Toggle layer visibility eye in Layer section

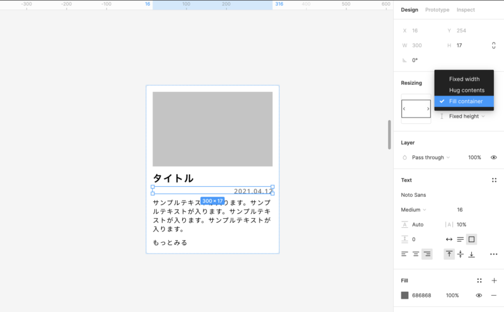pyautogui.click(x=494, y=157)
